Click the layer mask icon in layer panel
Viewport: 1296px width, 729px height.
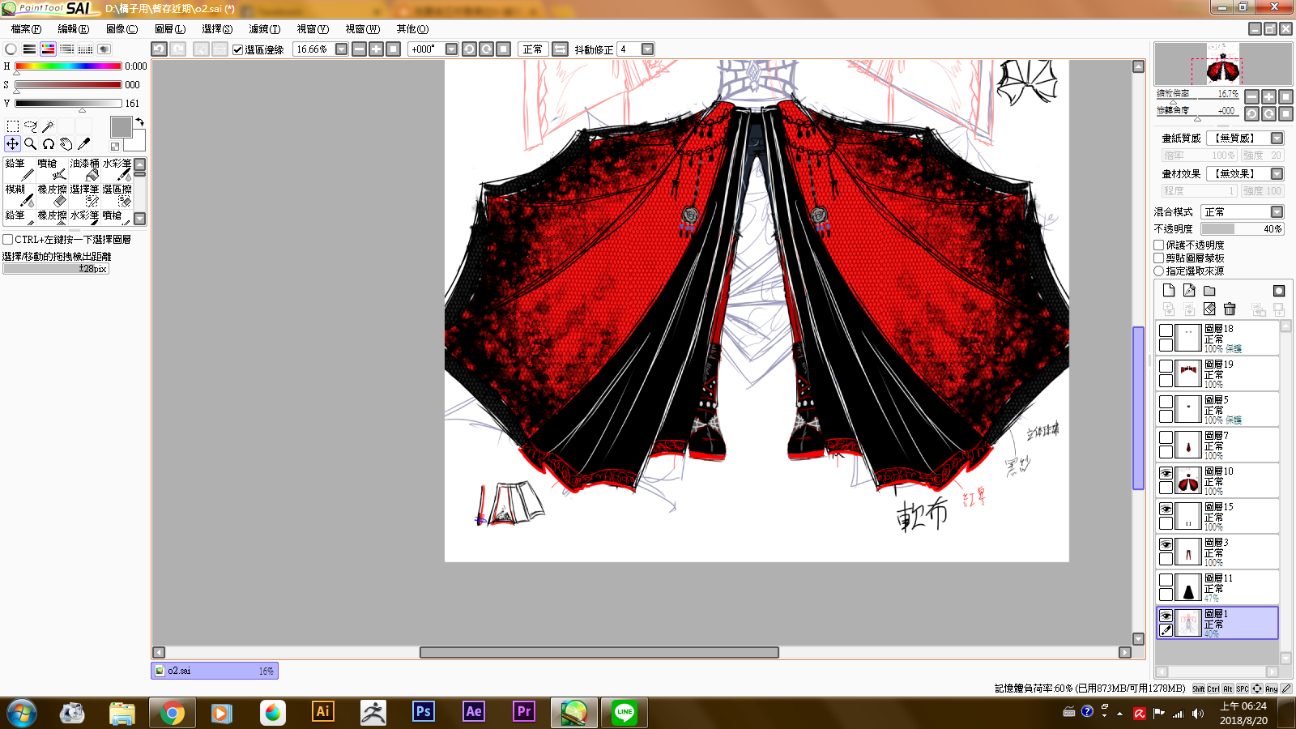tap(1279, 290)
